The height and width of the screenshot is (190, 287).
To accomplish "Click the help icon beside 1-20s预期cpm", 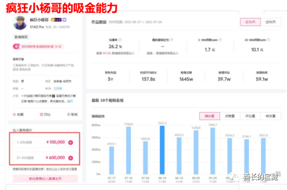I will point(220,39).
